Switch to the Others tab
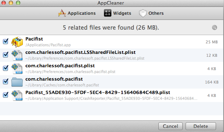The width and height of the screenshot is (224, 132). [151, 13]
